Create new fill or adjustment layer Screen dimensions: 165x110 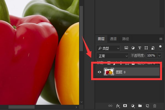point(133,106)
